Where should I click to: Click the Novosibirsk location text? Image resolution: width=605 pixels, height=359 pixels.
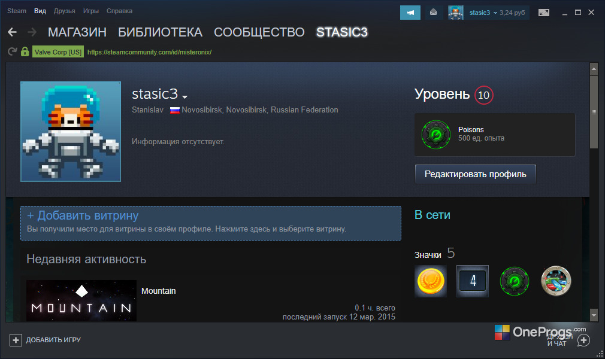[260, 110]
